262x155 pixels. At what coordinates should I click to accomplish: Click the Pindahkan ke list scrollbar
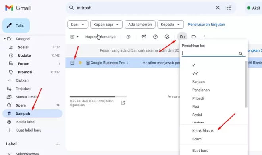(246, 84)
